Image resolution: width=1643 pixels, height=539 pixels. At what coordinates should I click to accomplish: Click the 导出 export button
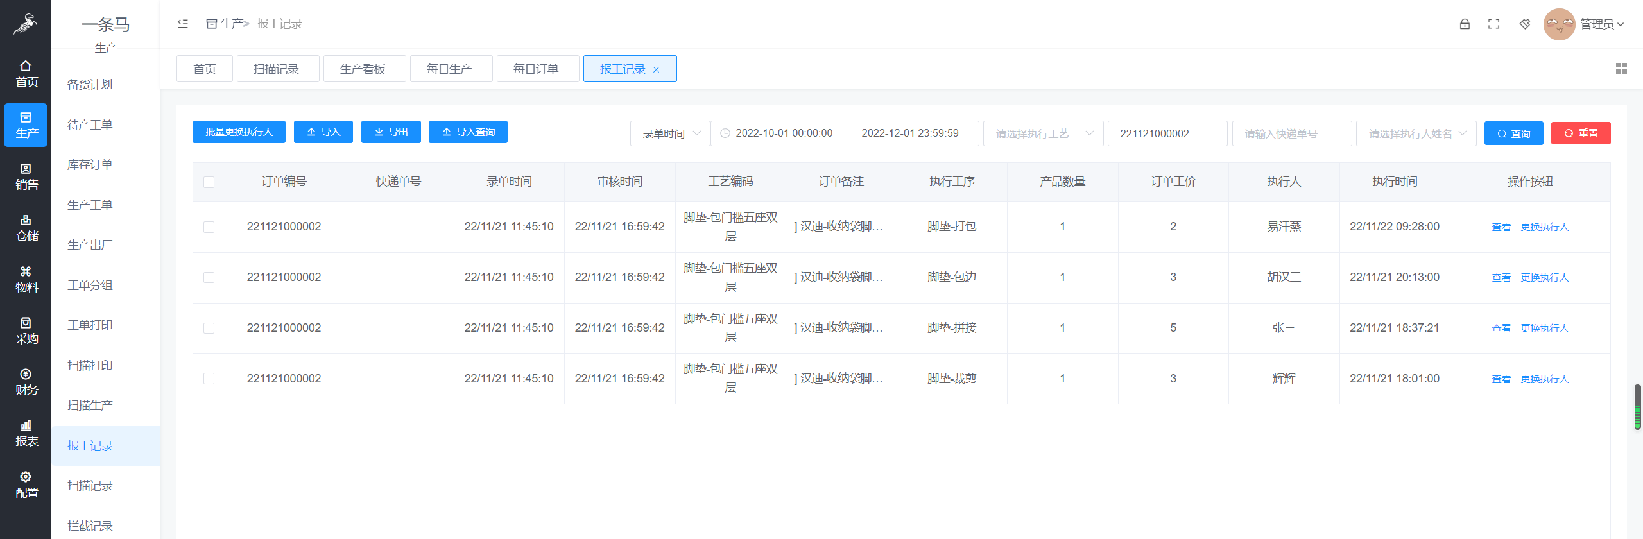coord(391,132)
